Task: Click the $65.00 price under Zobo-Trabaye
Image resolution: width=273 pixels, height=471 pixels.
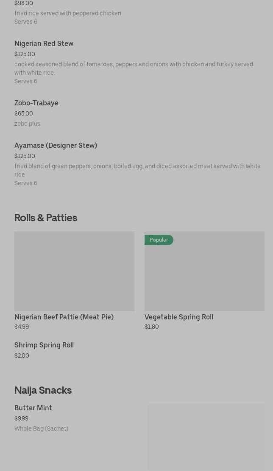Action: click(24, 113)
